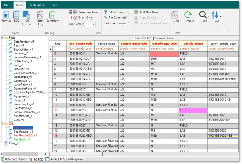This screenshot has width=242, height=164.
Task: Click the Copy Row(s) icon
Action: [x=136, y=17]
